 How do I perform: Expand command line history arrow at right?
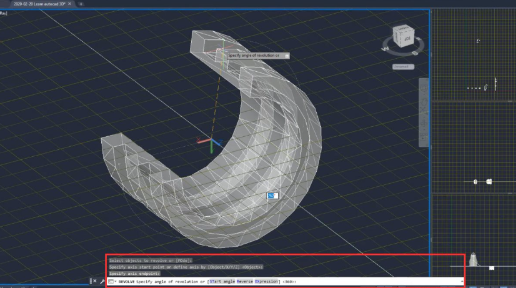pos(461,282)
